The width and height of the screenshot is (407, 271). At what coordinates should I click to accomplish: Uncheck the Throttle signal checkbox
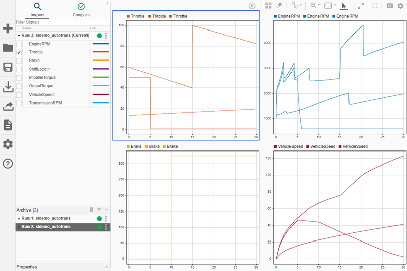(x=19, y=52)
